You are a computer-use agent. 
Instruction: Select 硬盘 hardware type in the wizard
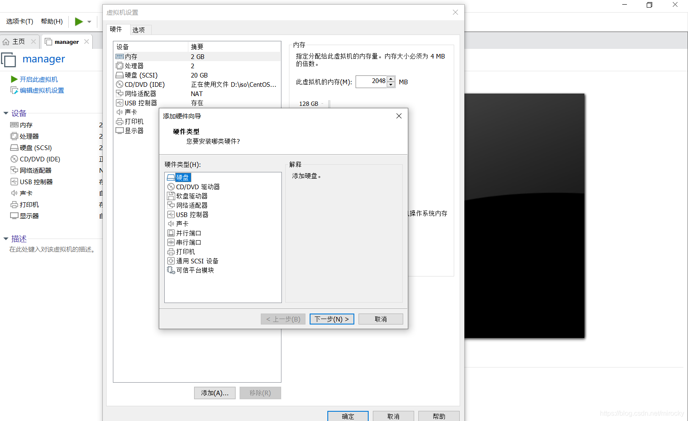click(182, 177)
